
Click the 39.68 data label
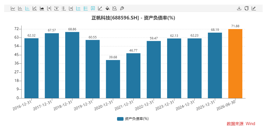pos(113,57)
